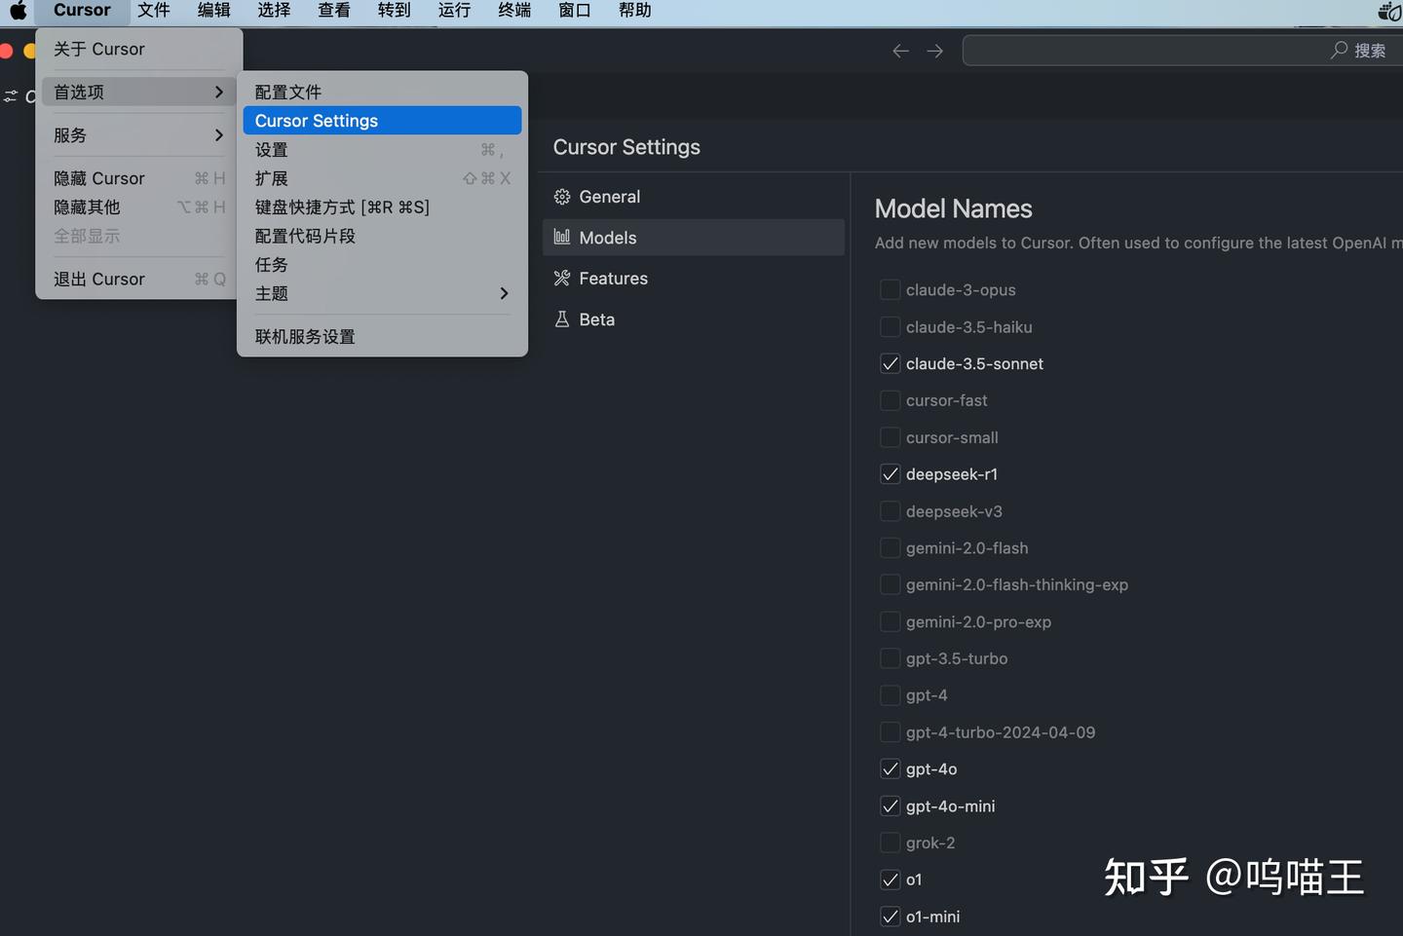Open the 转到 menu
The width and height of the screenshot is (1403, 936).
click(x=395, y=11)
